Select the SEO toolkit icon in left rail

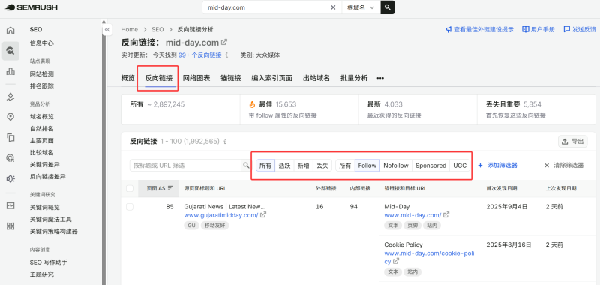tap(10, 51)
